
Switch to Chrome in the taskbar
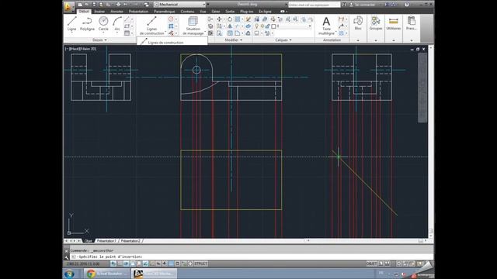pyautogui.click(x=106, y=274)
